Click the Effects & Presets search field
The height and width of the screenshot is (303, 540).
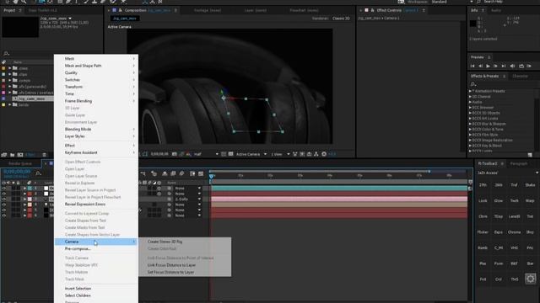coord(503,84)
